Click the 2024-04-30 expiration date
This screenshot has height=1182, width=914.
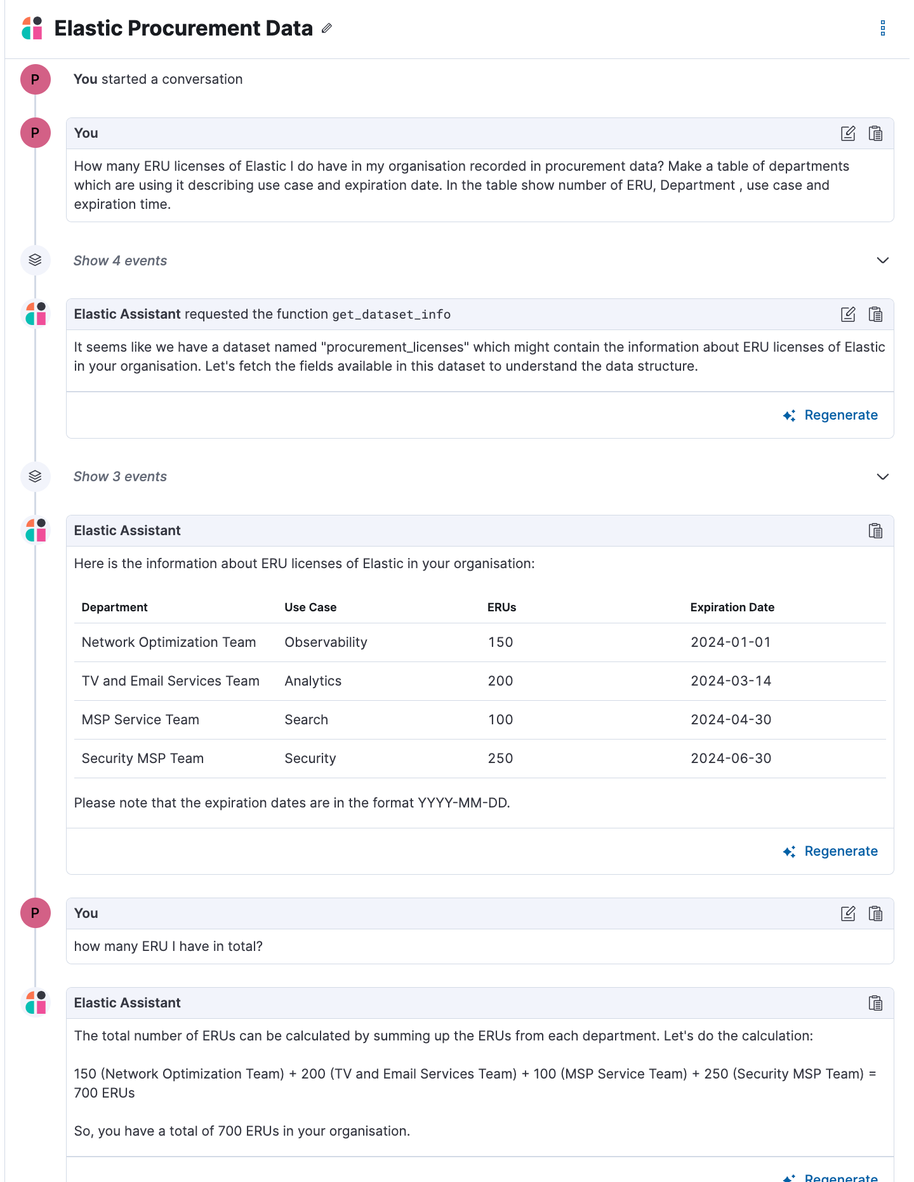[x=731, y=720]
